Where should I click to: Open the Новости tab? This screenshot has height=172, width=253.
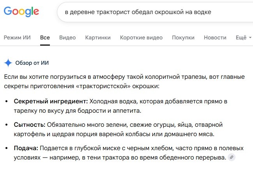[x=215, y=37]
